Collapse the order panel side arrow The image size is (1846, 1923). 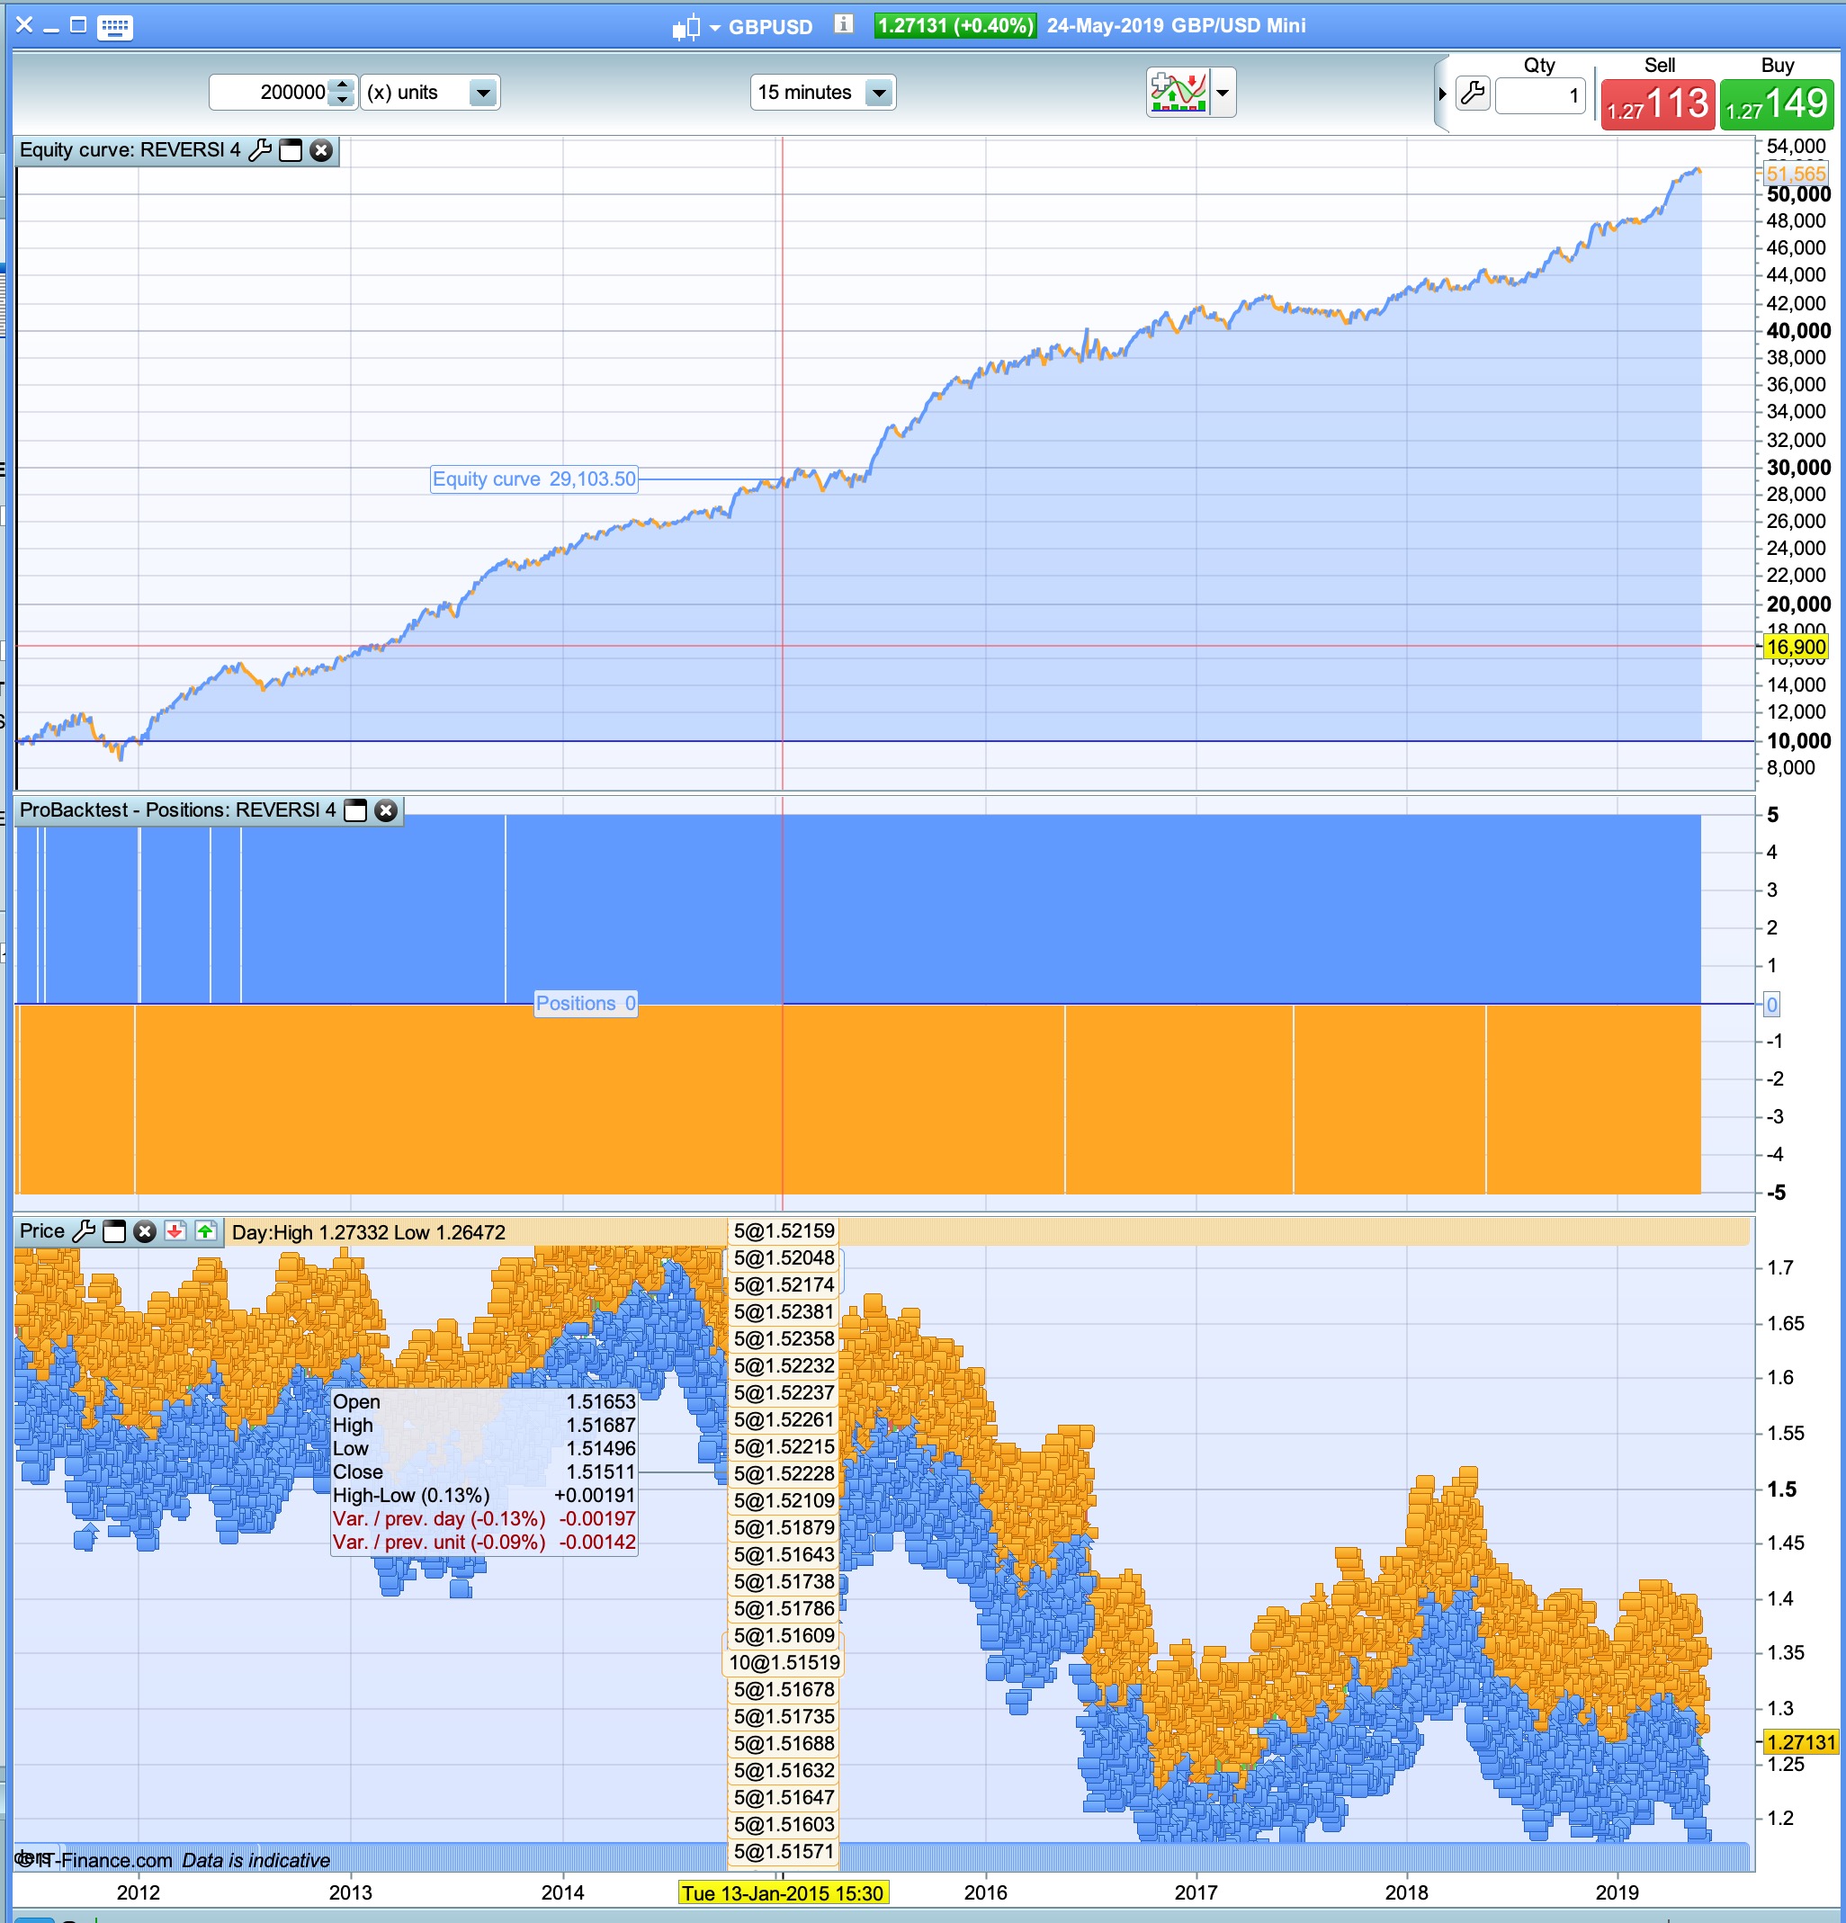click(x=1442, y=94)
